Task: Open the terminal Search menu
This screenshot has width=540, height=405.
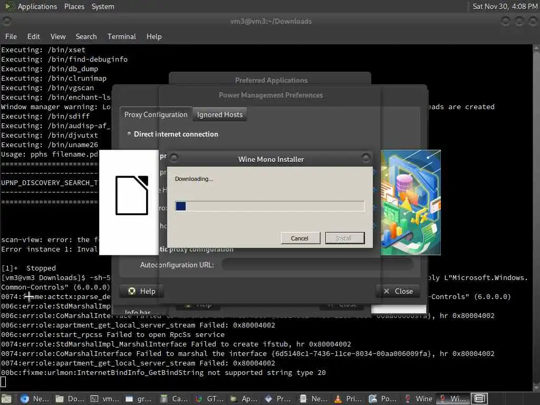Action: click(86, 36)
